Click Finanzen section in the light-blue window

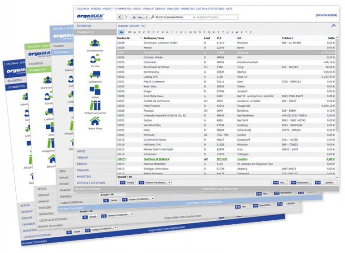pos(65,190)
